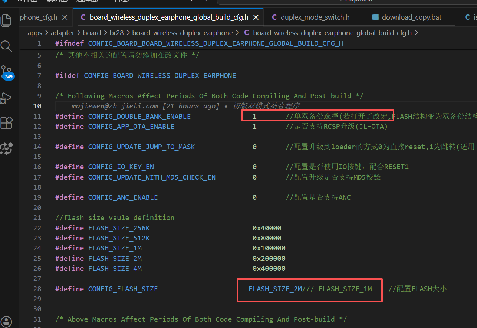Click CONFIG_FLASH_SIZE macro name on line 28
Image resolution: width=477 pixels, height=328 pixels.
point(123,289)
